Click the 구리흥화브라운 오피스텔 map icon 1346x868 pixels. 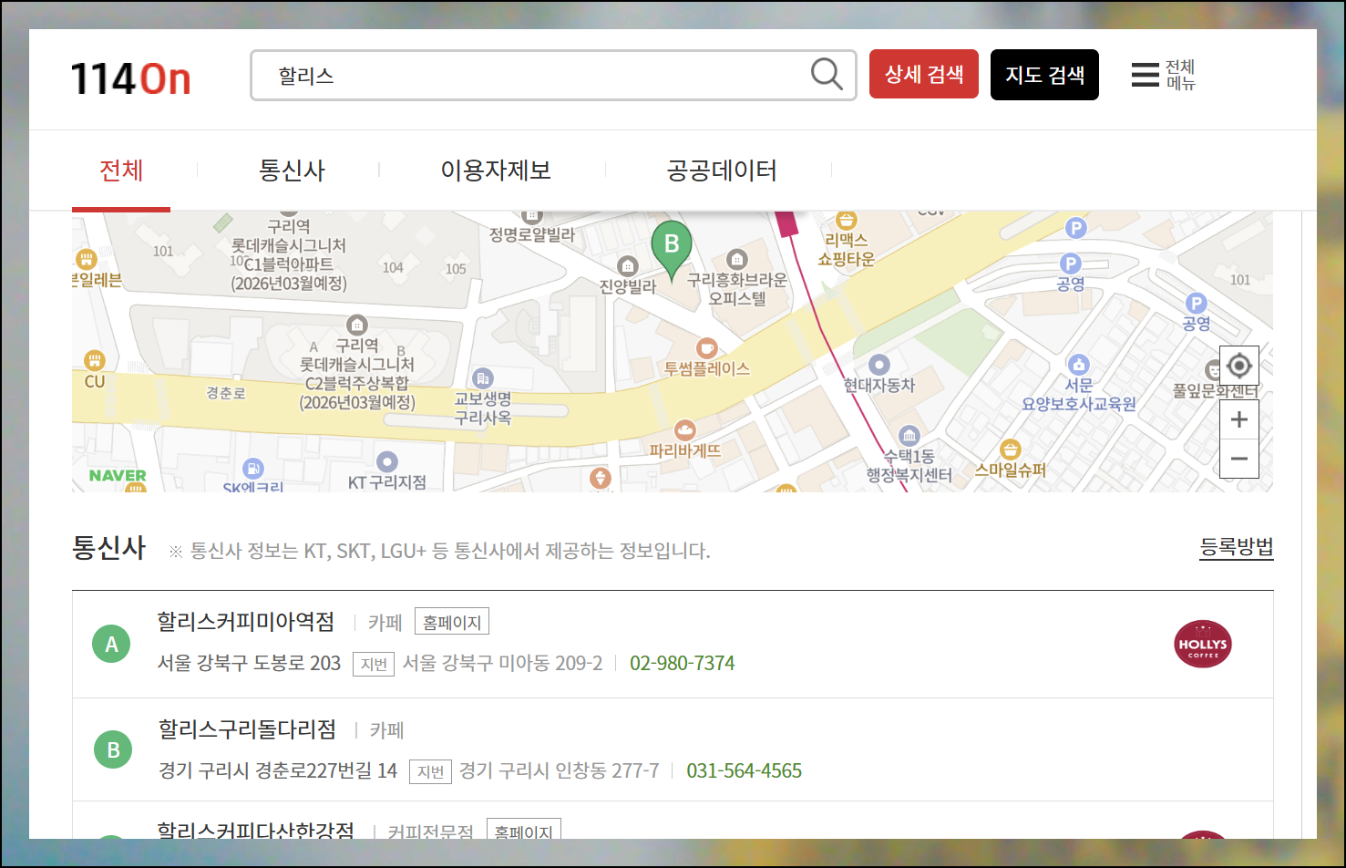pos(736,259)
